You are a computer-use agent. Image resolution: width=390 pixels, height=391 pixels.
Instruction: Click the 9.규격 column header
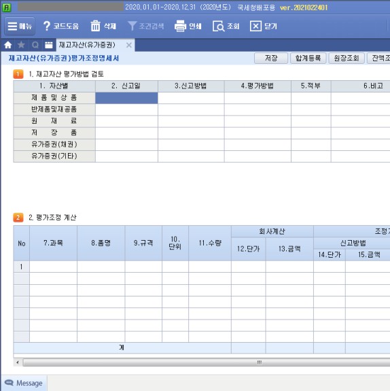coord(143,243)
